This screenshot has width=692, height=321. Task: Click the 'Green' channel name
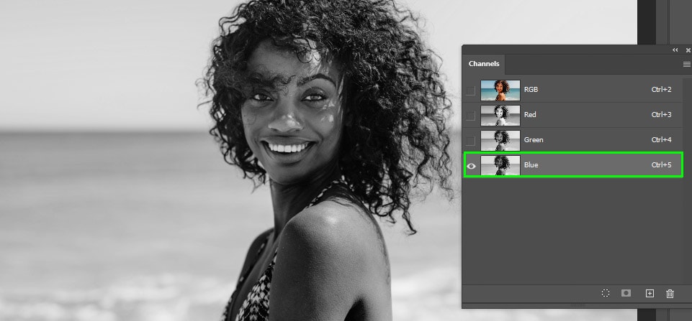coord(534,139)
